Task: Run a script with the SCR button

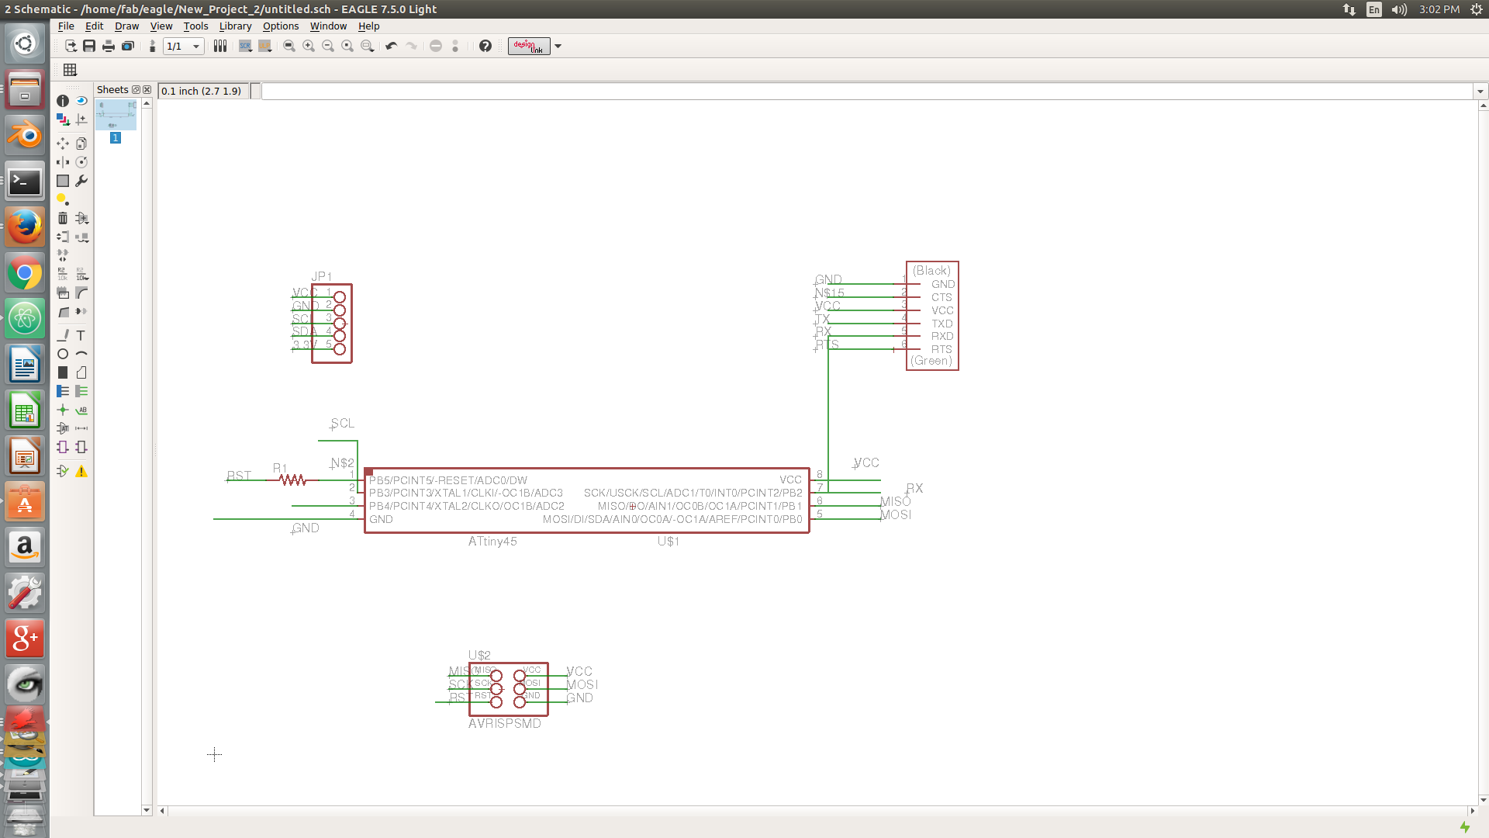Action: pyautogui.click(x=245, y=47)
